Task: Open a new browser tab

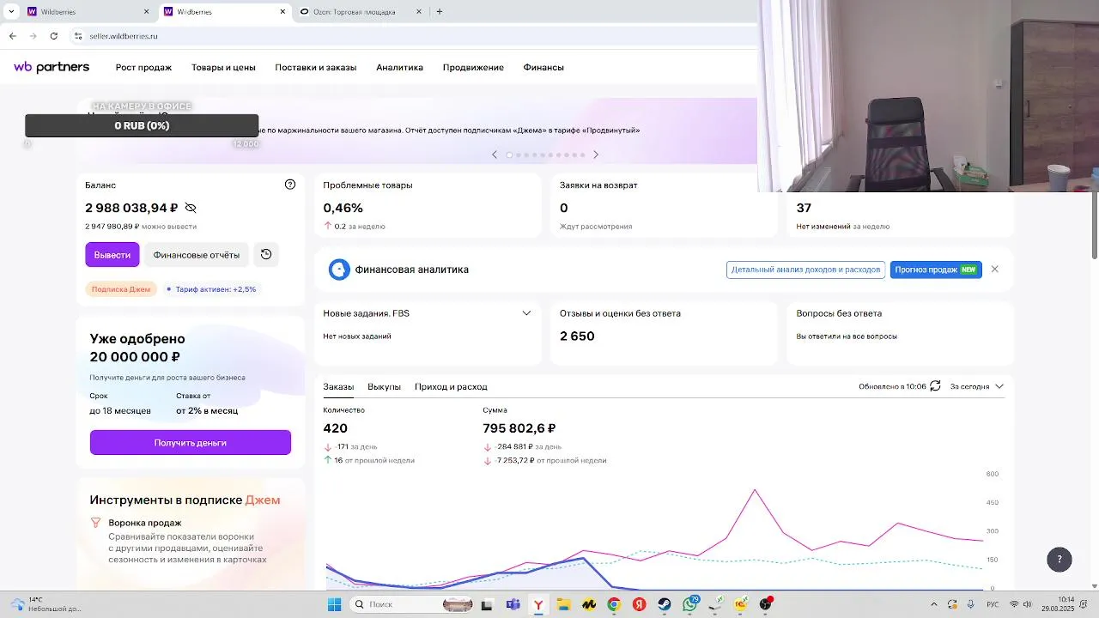Action: [x=440, y=12]
